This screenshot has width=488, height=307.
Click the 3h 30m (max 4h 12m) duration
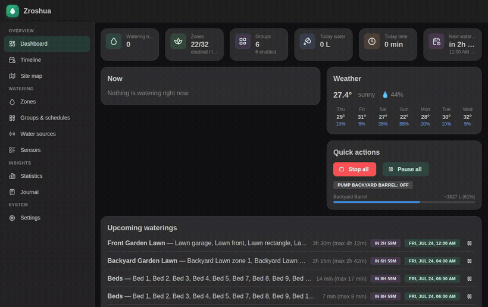coord(339,243)
